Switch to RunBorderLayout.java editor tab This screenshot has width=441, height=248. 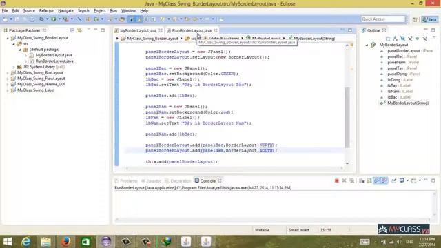click(x=192, y=30)
